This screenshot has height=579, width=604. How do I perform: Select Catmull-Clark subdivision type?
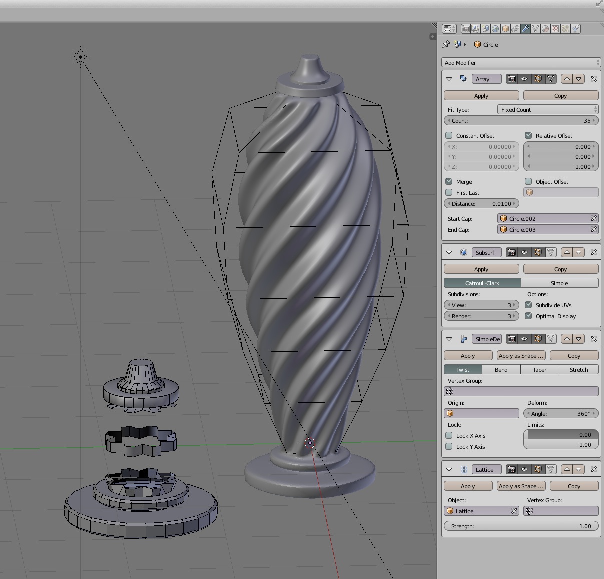[x=482, y=283]
